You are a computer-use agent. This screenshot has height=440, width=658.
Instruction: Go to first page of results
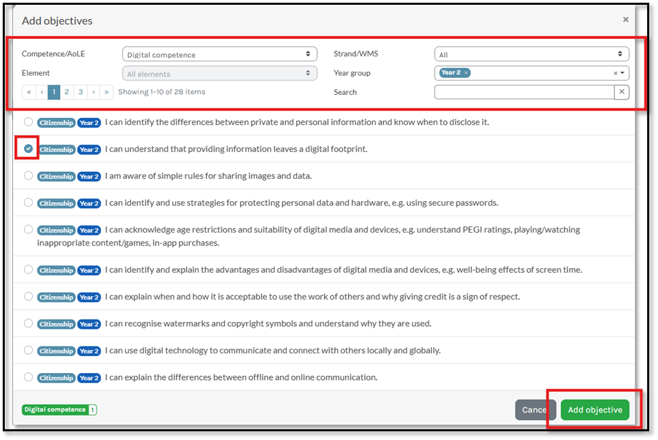(x=29, y=92)
